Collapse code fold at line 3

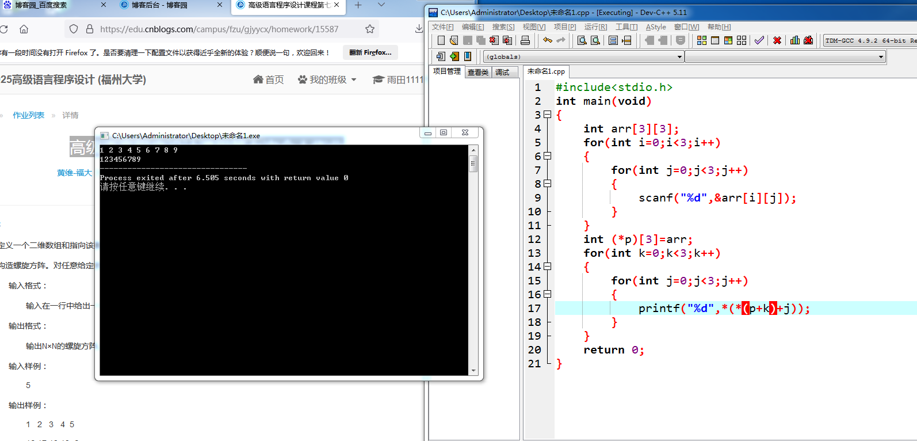548,115
